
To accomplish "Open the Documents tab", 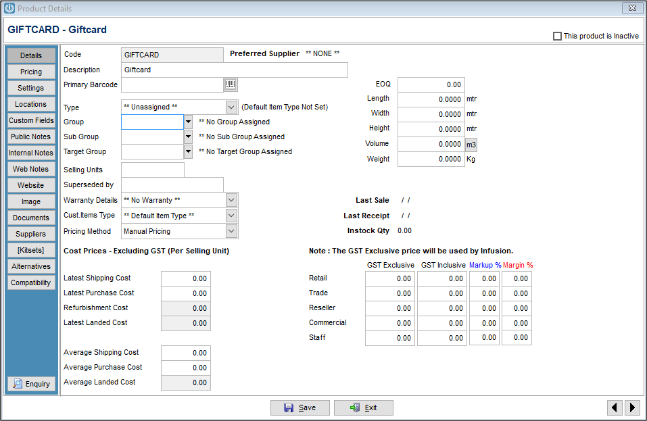I will 31,218.
